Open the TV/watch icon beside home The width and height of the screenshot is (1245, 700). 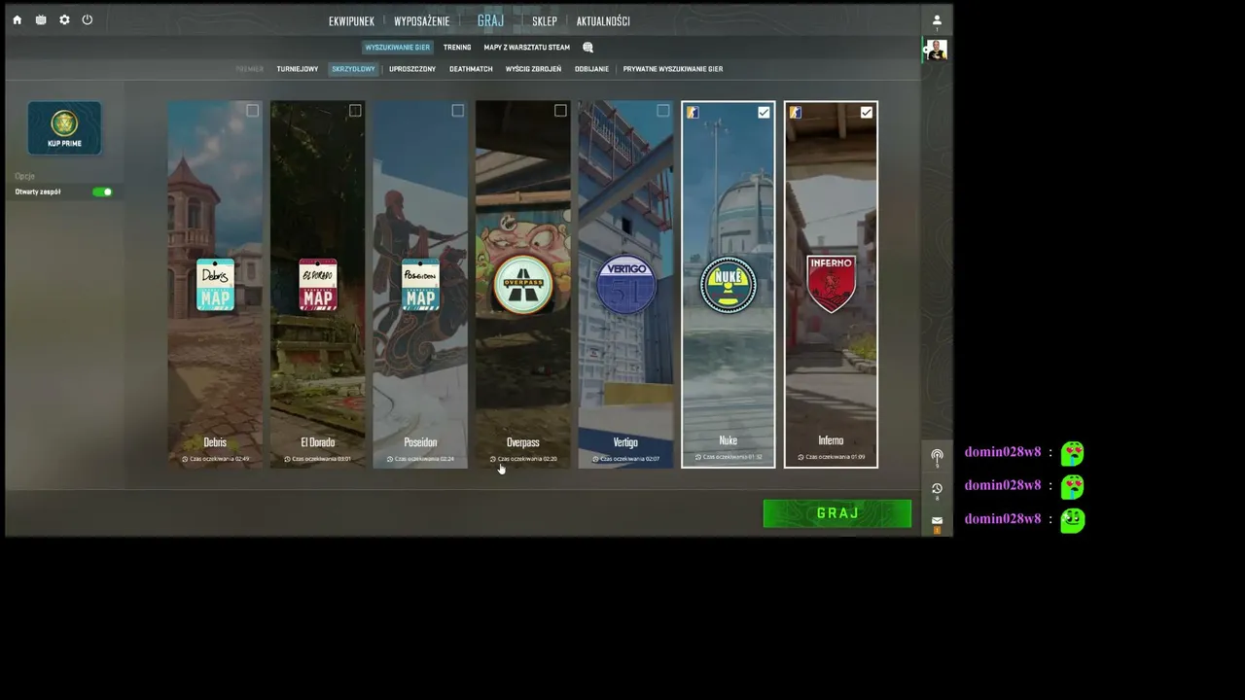41,19
